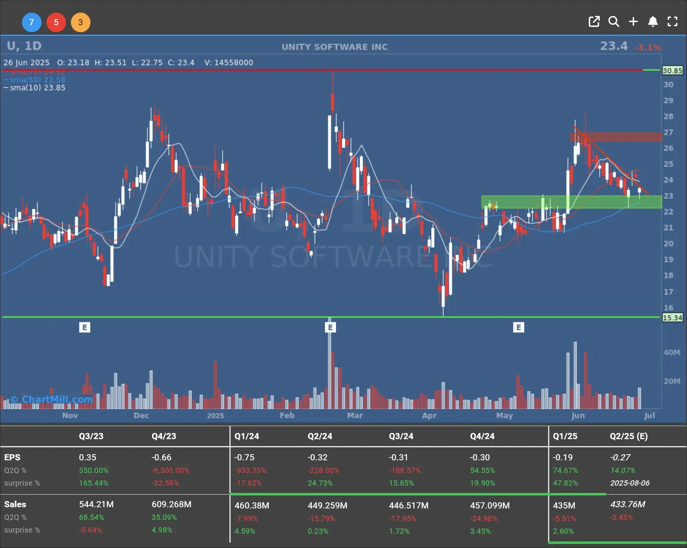Screen dimensions: 687x548
Task: Click the Q1/25 EPS value -0.19
Action: [563, 457]
